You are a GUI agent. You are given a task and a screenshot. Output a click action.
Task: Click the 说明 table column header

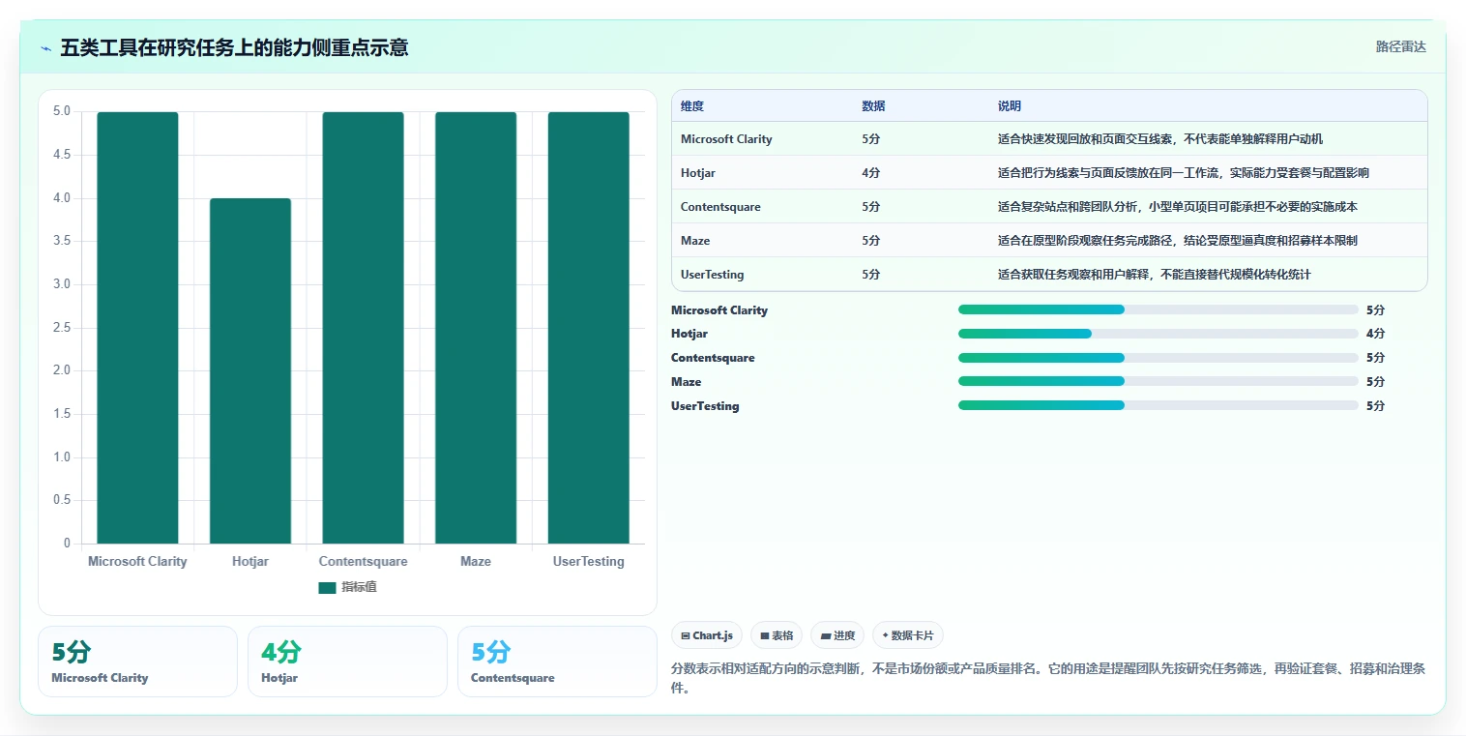[x=1010, y=106]
